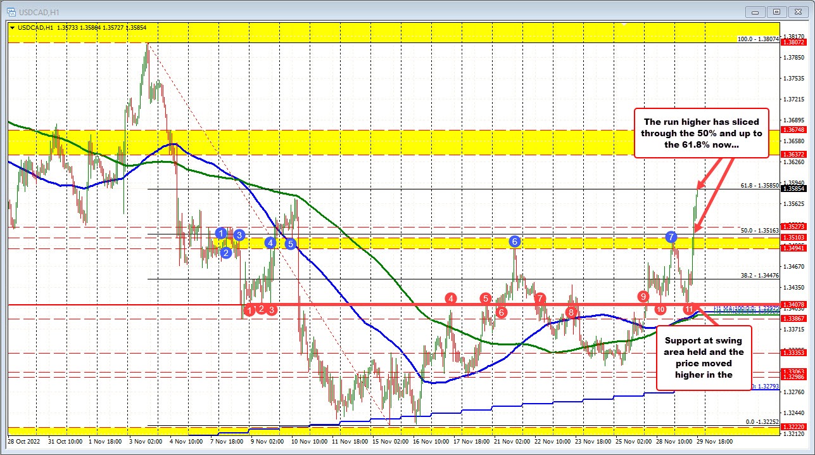Click the restore window button in the title bar
815x455 pixels.
[x=776, y=11]
